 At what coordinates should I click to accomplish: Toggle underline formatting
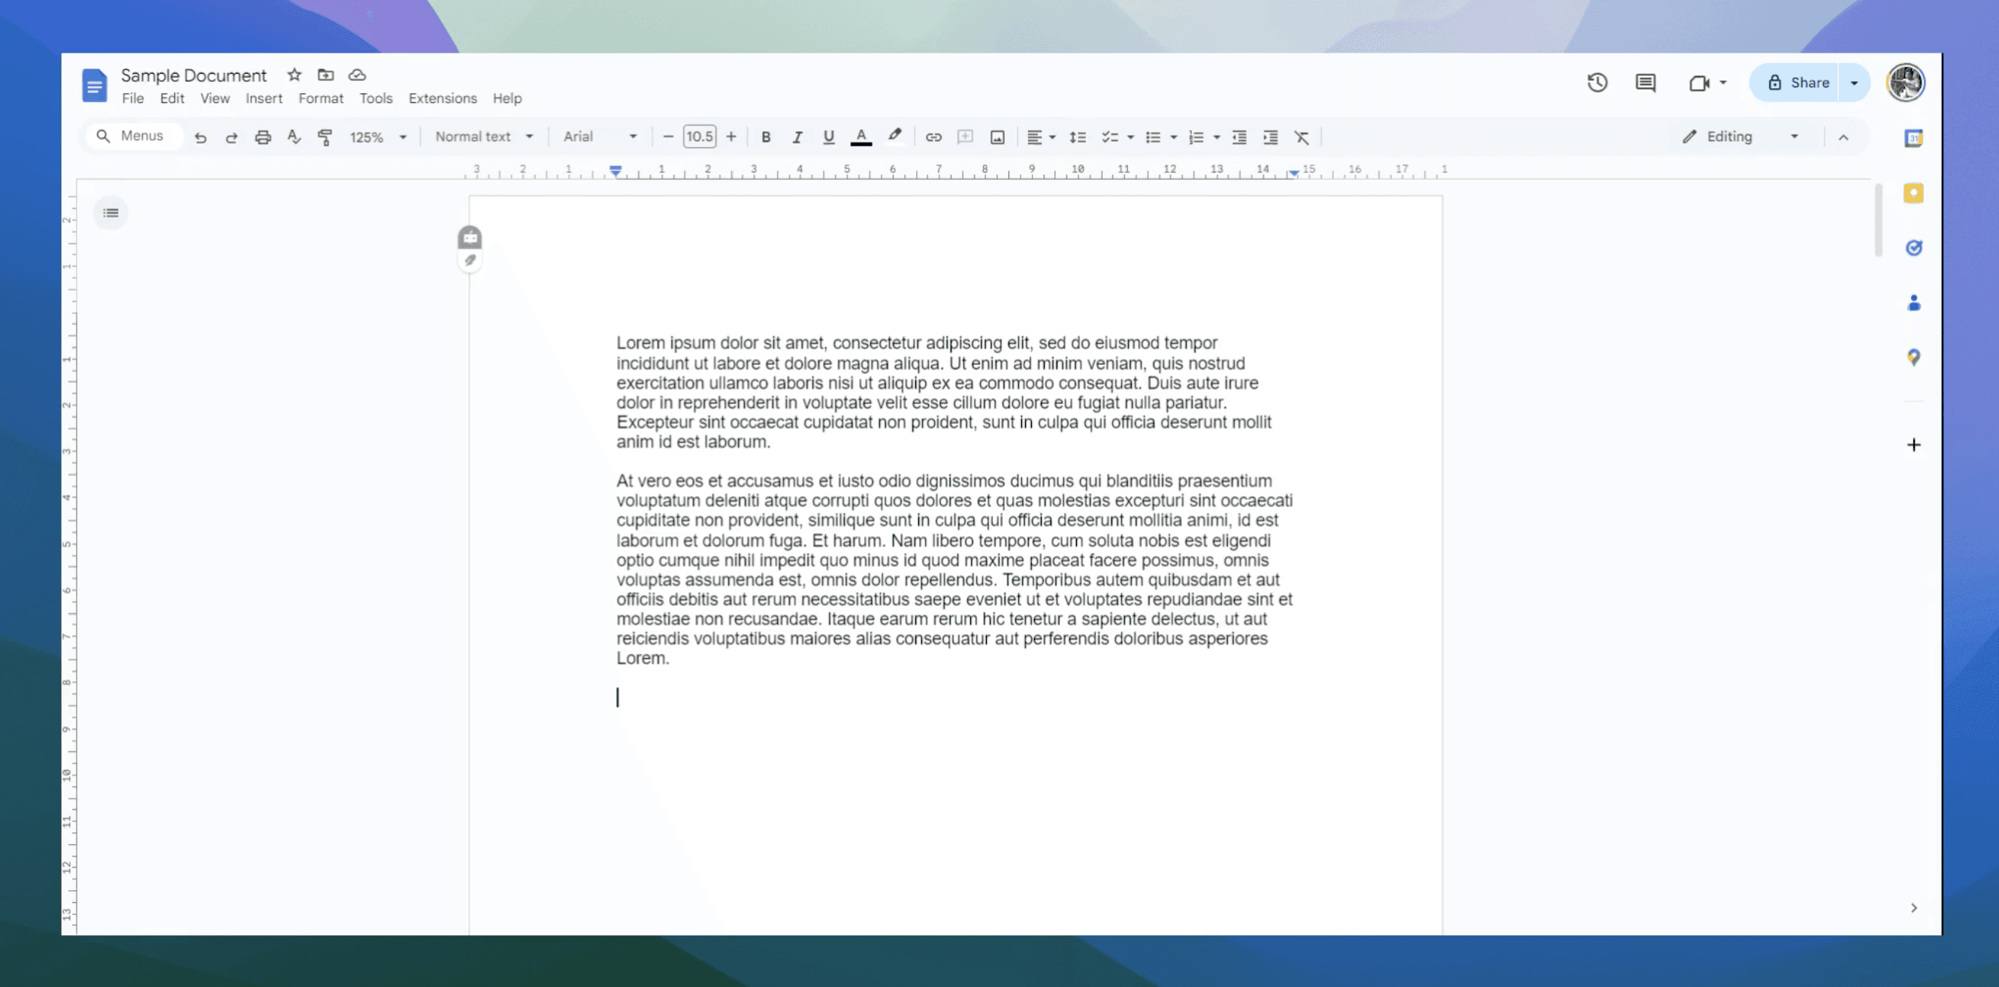pos(828,137)
